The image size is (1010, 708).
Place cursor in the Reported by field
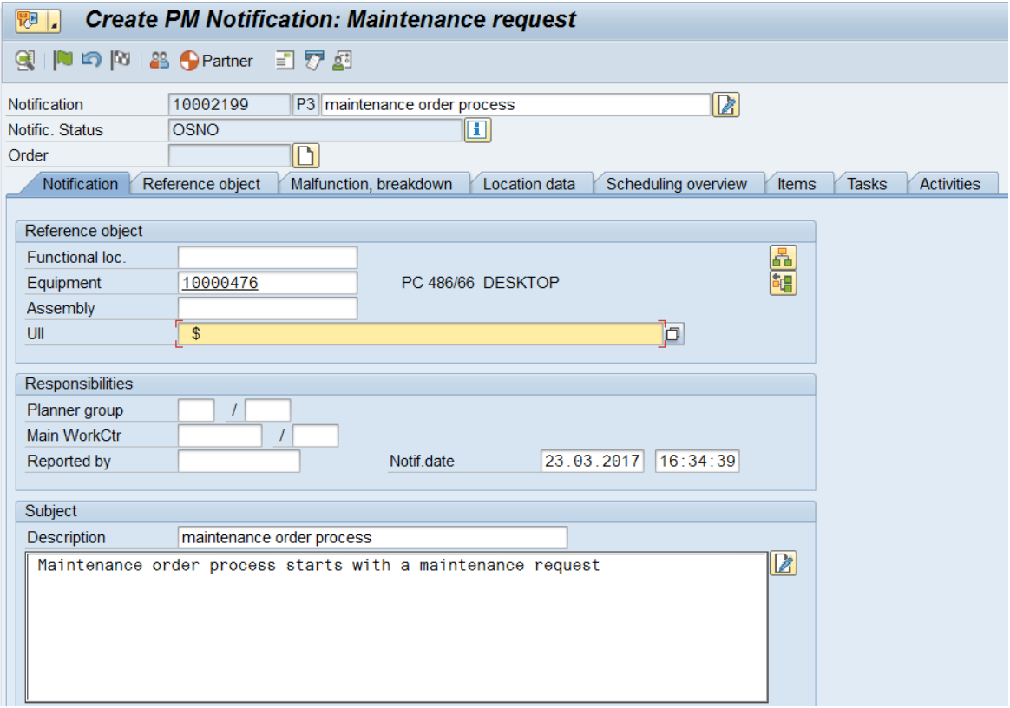pos(237,461)
